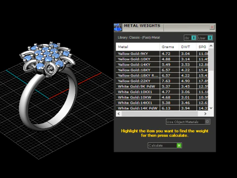Viewport: 237px width, 178px height.
Task: Click the horizontal scrollbar thumb
Action: [160, 114]
